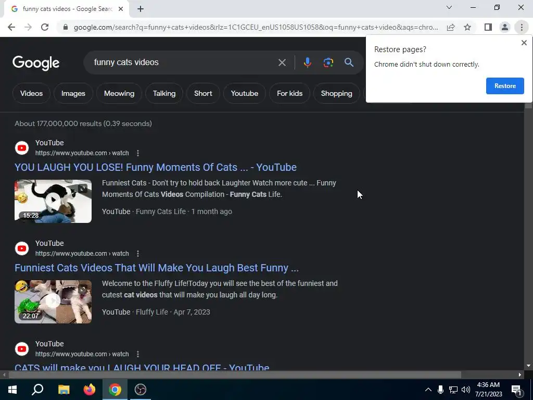
Task: Open network settings tray icon
Action: pyautogui.click(x=453, y=390)
